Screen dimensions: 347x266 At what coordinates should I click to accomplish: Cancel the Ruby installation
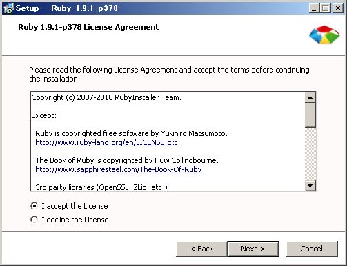pyautogui.click(x=312, y=249)
